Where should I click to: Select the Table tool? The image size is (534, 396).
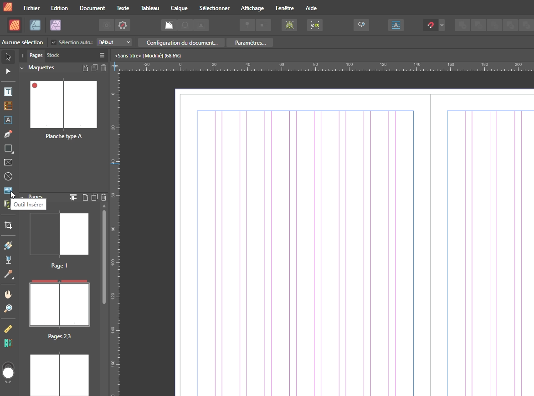coord(8,106)
